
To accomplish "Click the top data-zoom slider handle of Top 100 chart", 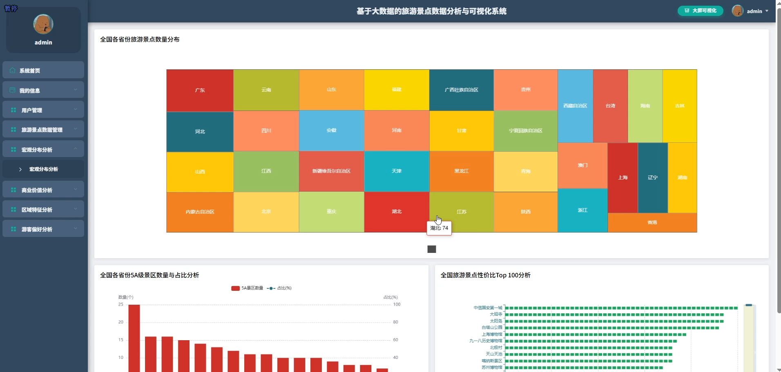I will click(x=749, y=305).
